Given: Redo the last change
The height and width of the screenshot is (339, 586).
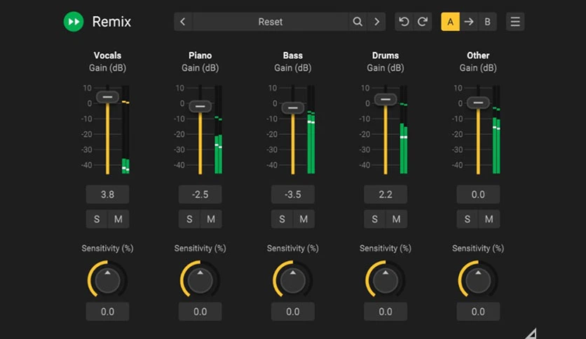Looking at the screenshot, I should coord(423,22).
